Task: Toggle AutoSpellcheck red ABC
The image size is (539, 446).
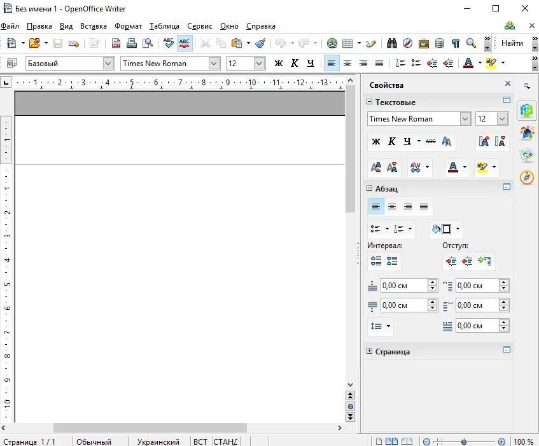Action: click(185, 43)
